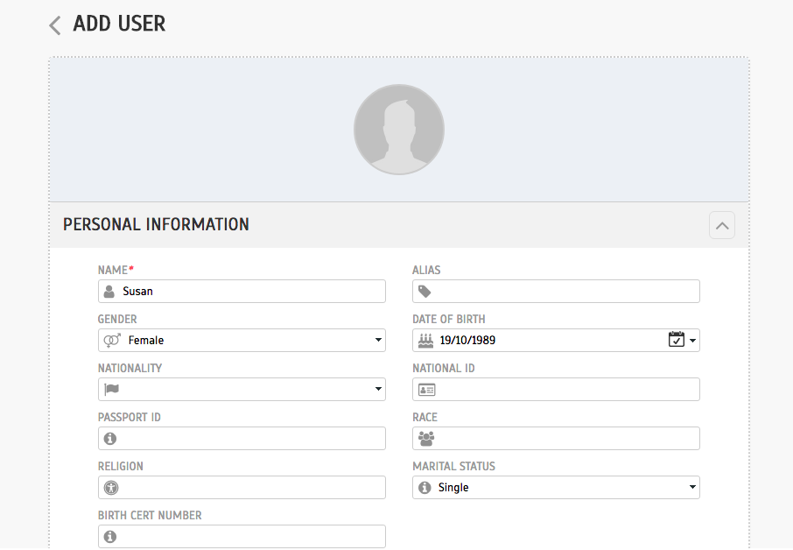Click the ADD USER page title

click(119, 24)
